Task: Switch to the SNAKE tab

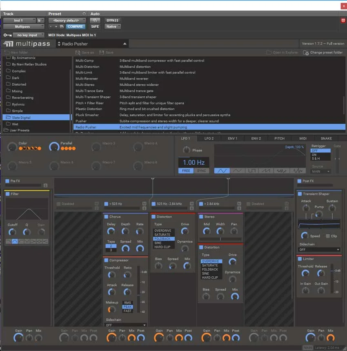Action: pyautogui.click(x=326, y=138)
